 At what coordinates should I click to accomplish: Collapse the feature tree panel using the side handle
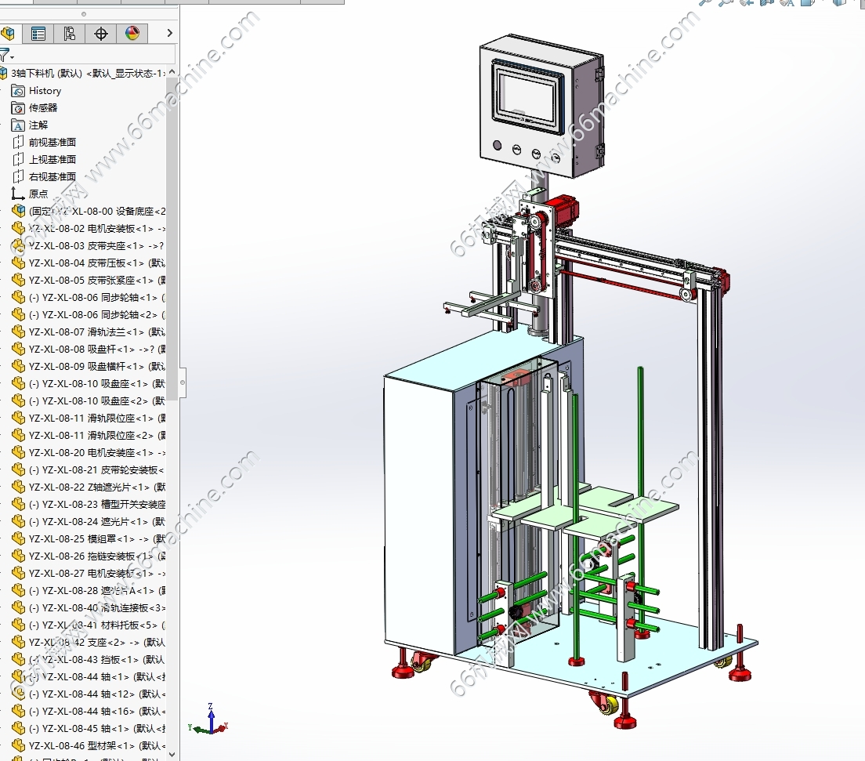182,382
